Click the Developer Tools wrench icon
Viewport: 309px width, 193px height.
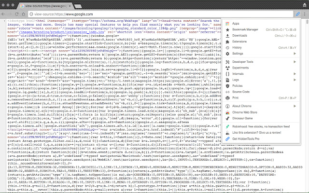pos(227,62)
